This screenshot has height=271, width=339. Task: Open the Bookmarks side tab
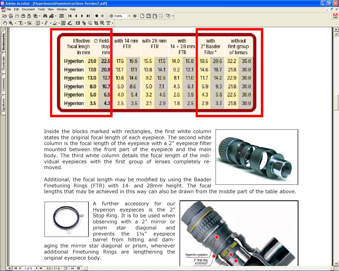pyautogui.click(x=3, y=42)
